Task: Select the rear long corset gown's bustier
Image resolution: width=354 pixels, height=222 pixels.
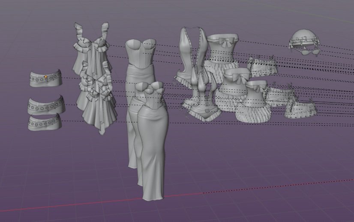Action: pyautogui.click(x=141, y=53)
